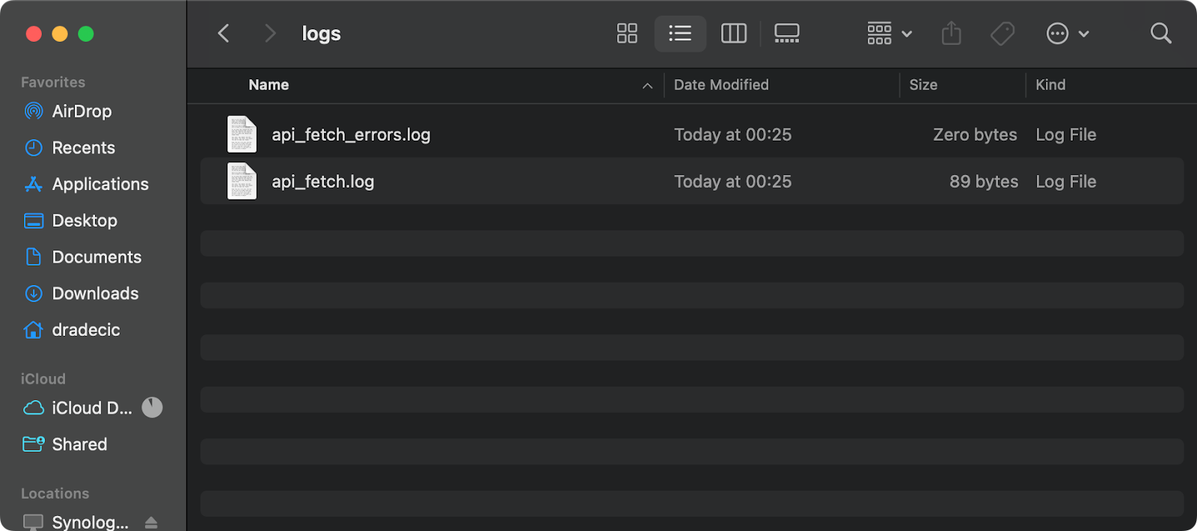The width and height of the screenshot is (1197, 531).
Task: Switch to icon grid view
Action: [x=627, y=33]
